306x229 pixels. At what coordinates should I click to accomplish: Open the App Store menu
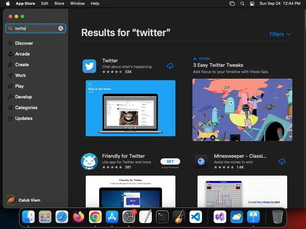pos(25,3)
